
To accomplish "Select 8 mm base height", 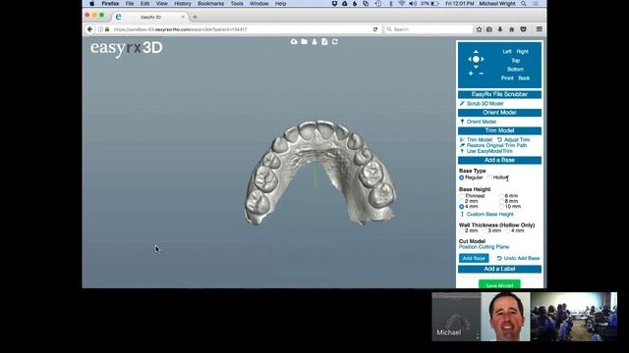I will tap(501, 201).
